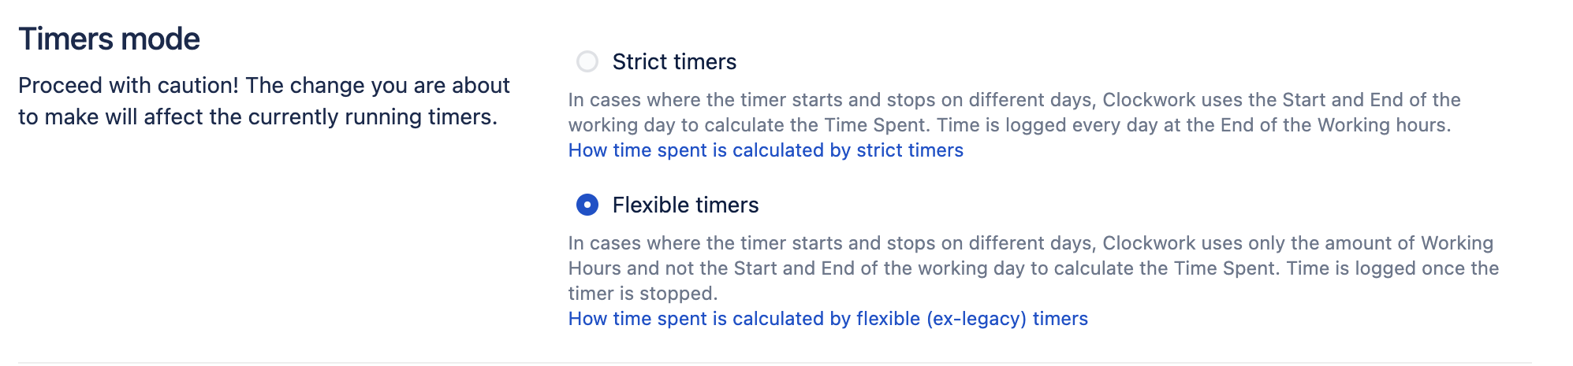This screenshot has width=1573, height=366.
Task: Click the "Timers mode" section heading
Action: [x=110, y=39]
